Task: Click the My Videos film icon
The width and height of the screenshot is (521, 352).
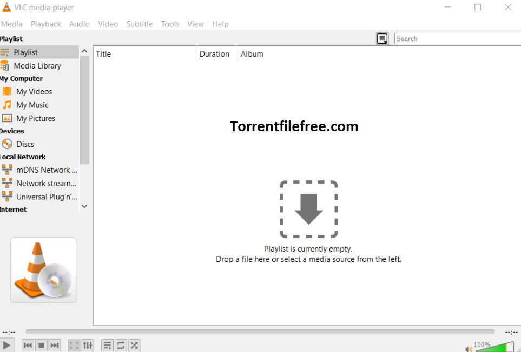Action: click(7, 91)
